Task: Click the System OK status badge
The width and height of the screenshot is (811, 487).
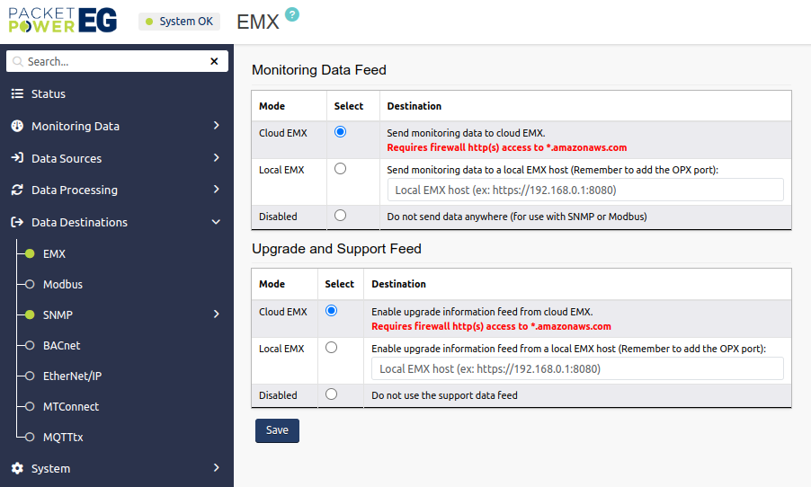Action: pyautogui.click(x=179, y=22)
